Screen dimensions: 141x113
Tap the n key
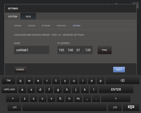click(69, 99)
